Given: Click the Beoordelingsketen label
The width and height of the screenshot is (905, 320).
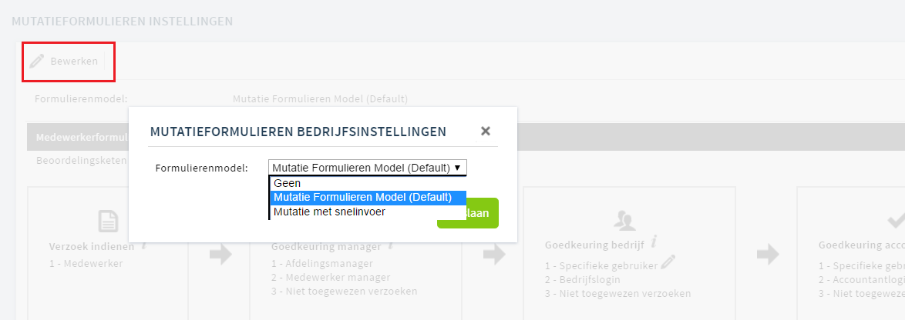Looking at the screenshot, I should click(x=82, y=160).
